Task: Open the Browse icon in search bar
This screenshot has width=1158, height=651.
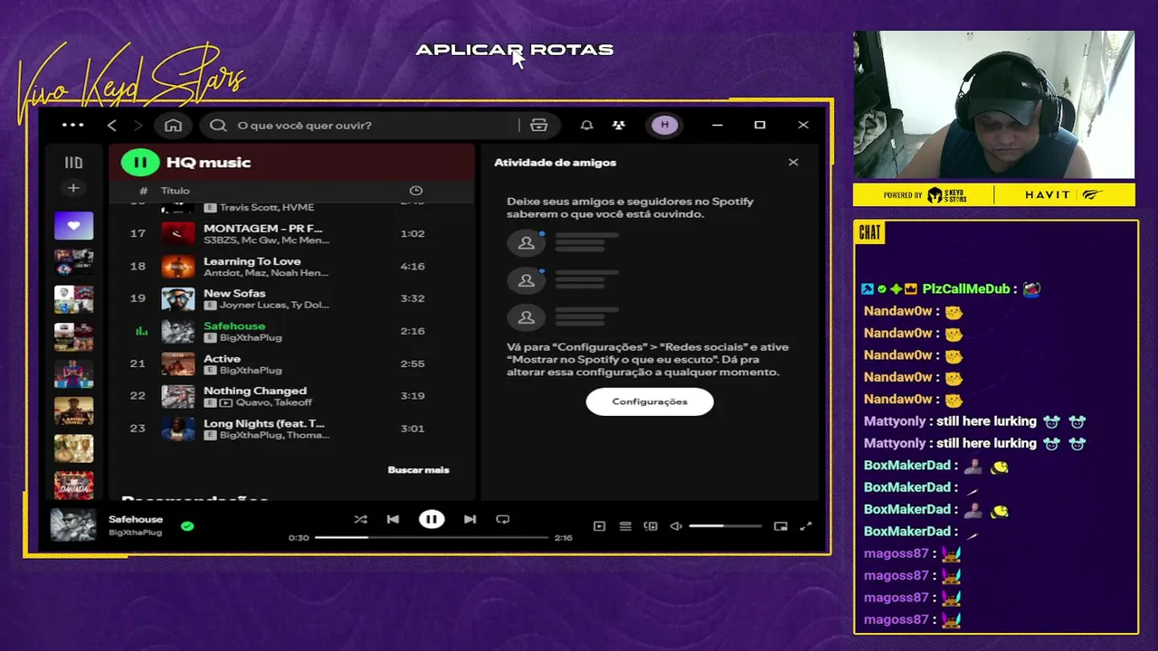Action: (x=539, y=125)
